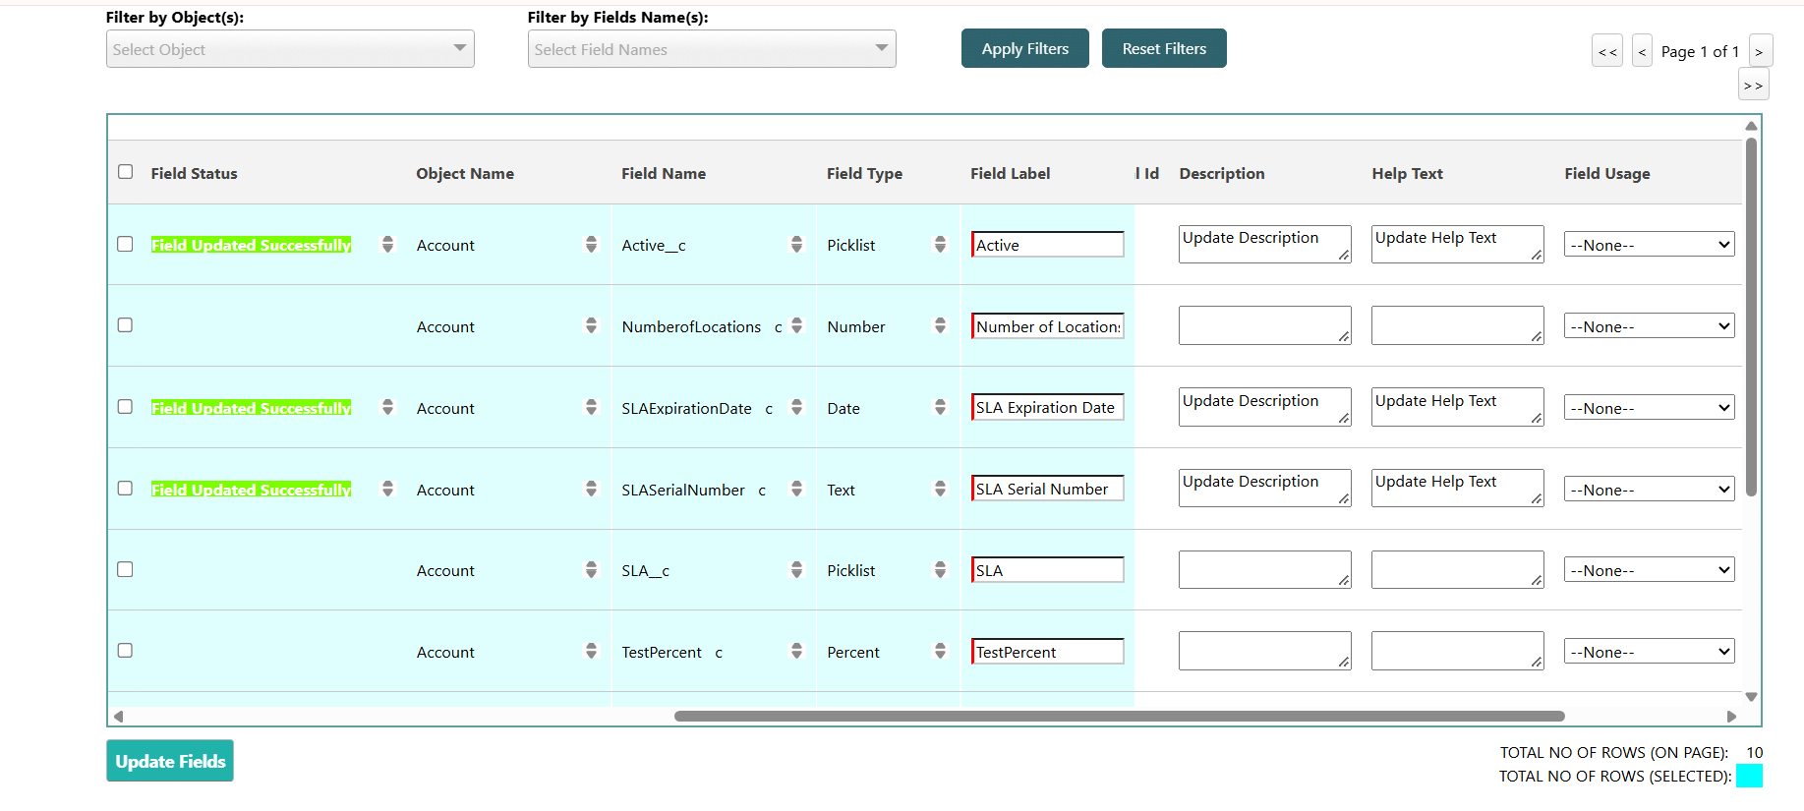
Task: Click sort arrows beside SLASerialNumber field name
Action: (x=796, y=489)
